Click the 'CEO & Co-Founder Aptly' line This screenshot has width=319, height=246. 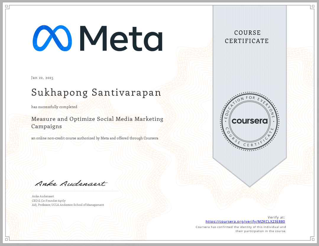pos(48,201)
